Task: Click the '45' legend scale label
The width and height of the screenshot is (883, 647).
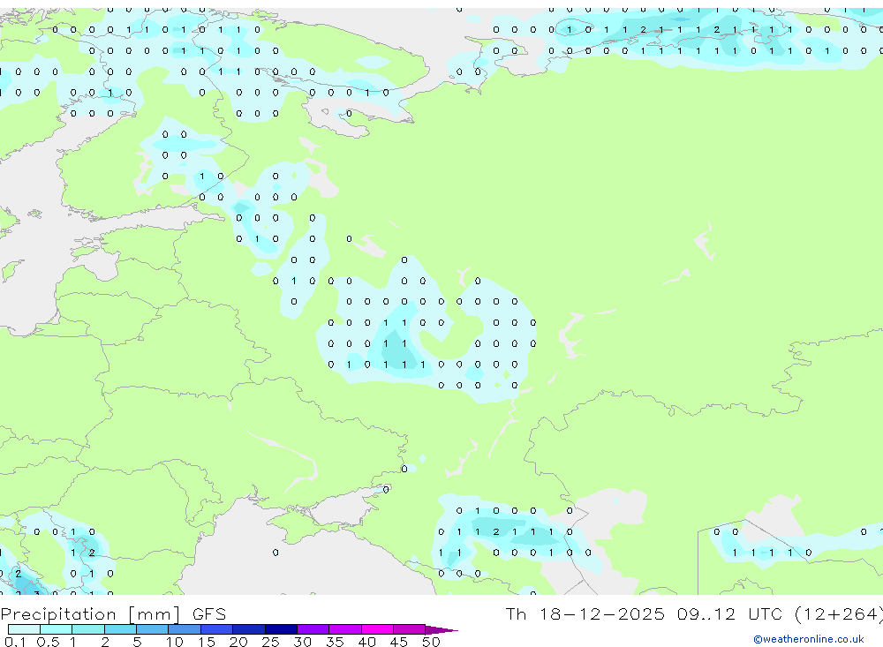Action: click(x=399, y=642)
